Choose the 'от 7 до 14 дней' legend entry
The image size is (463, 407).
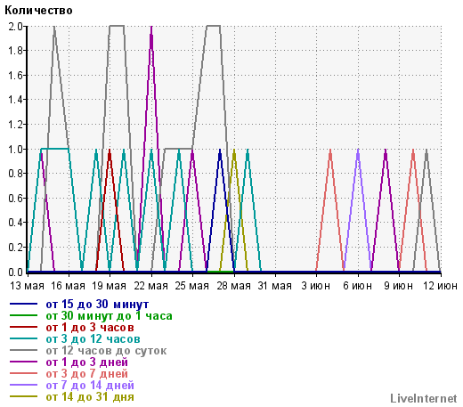tap(90, 386)
